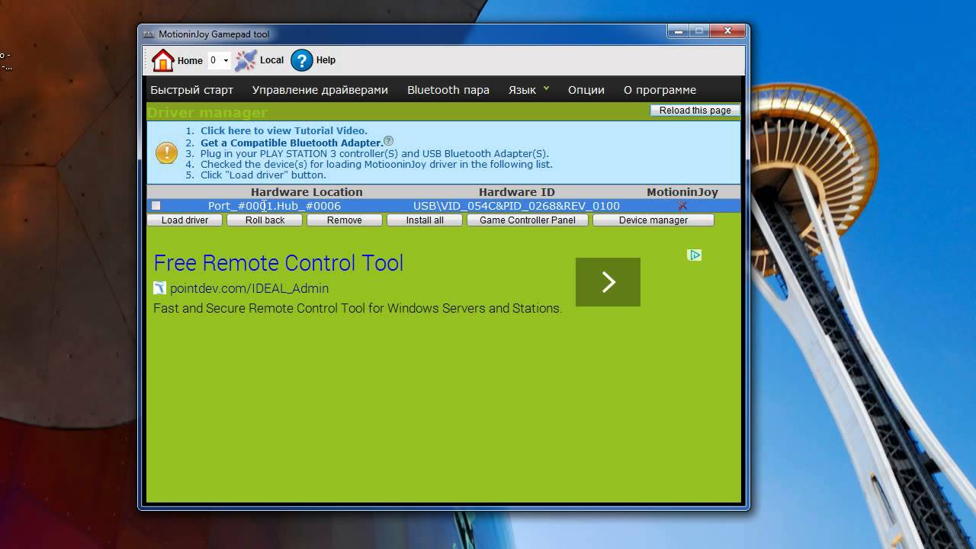Go to the Опции tab
This screenshot has height=549, width=976.
pyautogui.click(x=586, y=90)
